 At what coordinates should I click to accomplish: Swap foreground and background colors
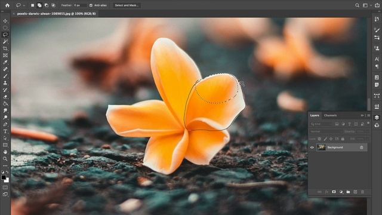click(7, 172)
